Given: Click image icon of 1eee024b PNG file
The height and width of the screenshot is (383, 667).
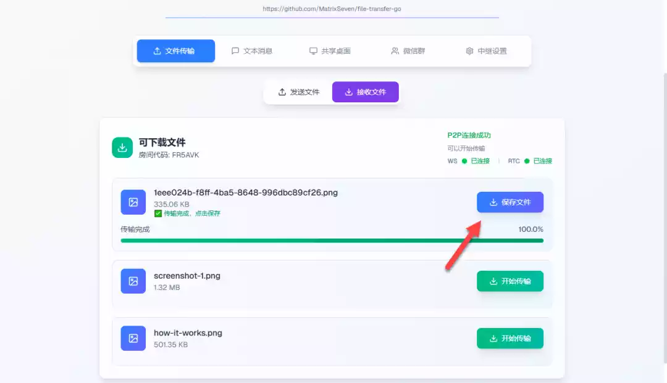Looking at the screenshot, I should (133, 202).
